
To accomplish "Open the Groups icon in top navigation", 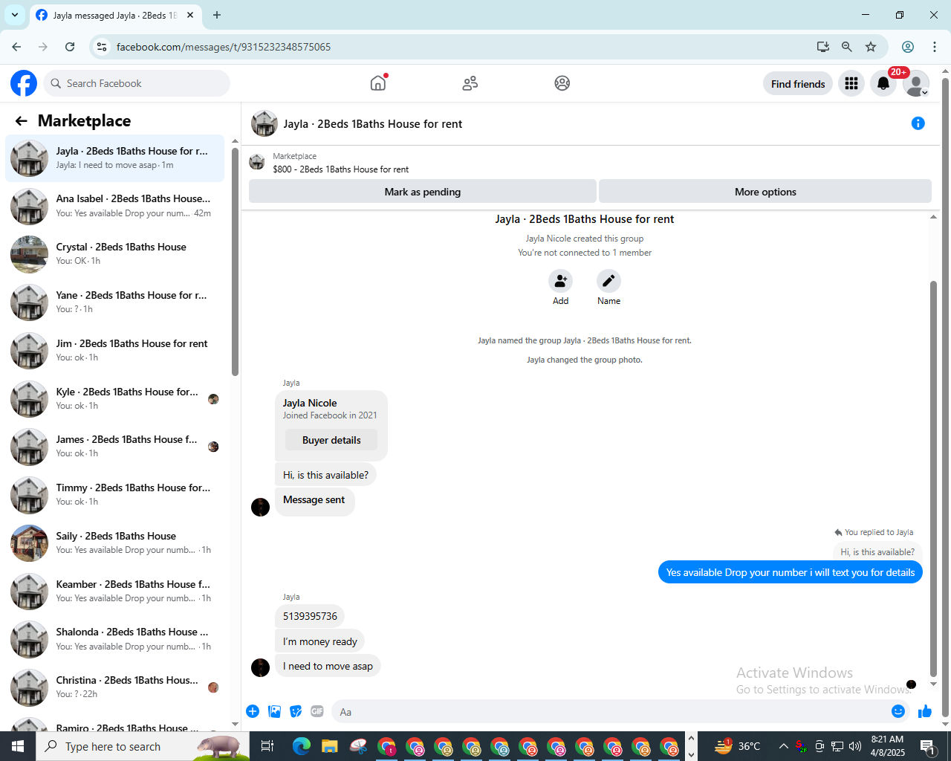I will click(562, 83).
